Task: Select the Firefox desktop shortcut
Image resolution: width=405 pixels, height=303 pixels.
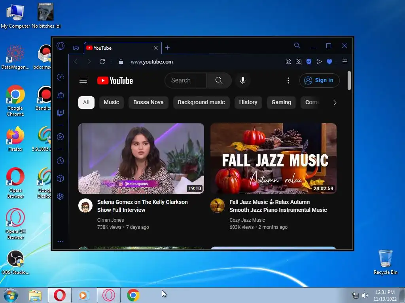Action: click(x=15, y=139)
